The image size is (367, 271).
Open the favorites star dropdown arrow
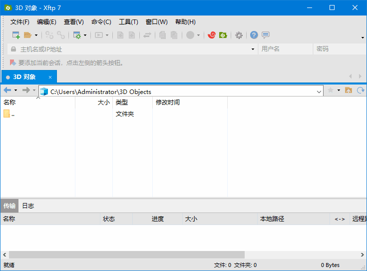tap(339, 90)
